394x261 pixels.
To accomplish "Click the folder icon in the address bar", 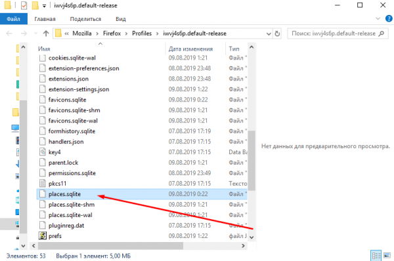I will click(x=58, y=33).
